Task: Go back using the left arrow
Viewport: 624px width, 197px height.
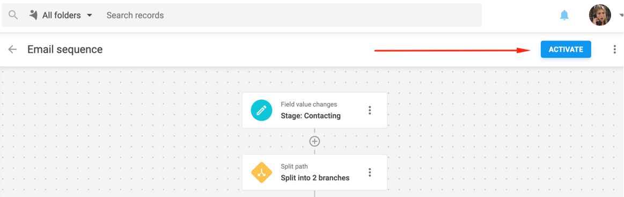Action: [x=13, y=49]
